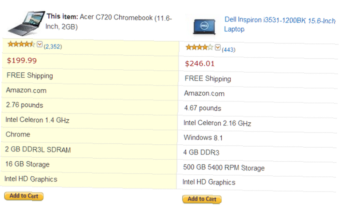Click Intel Celeron 2.16 GHz spec
340x209 pixels.
click(x=217, y=123)
